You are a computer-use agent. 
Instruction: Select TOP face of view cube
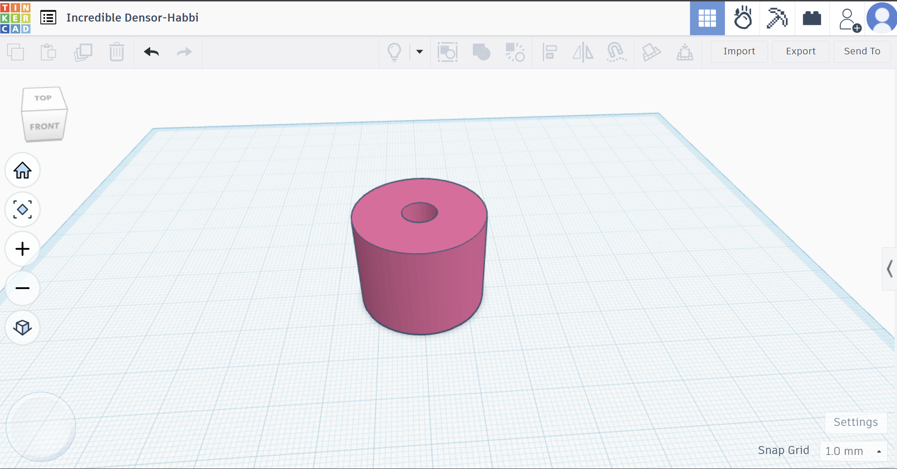43,98
